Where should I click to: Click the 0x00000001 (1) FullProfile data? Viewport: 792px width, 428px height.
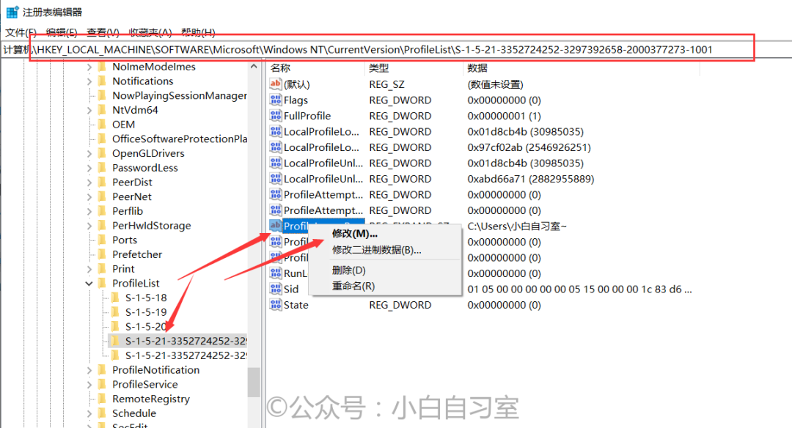[x=504, y=116]
